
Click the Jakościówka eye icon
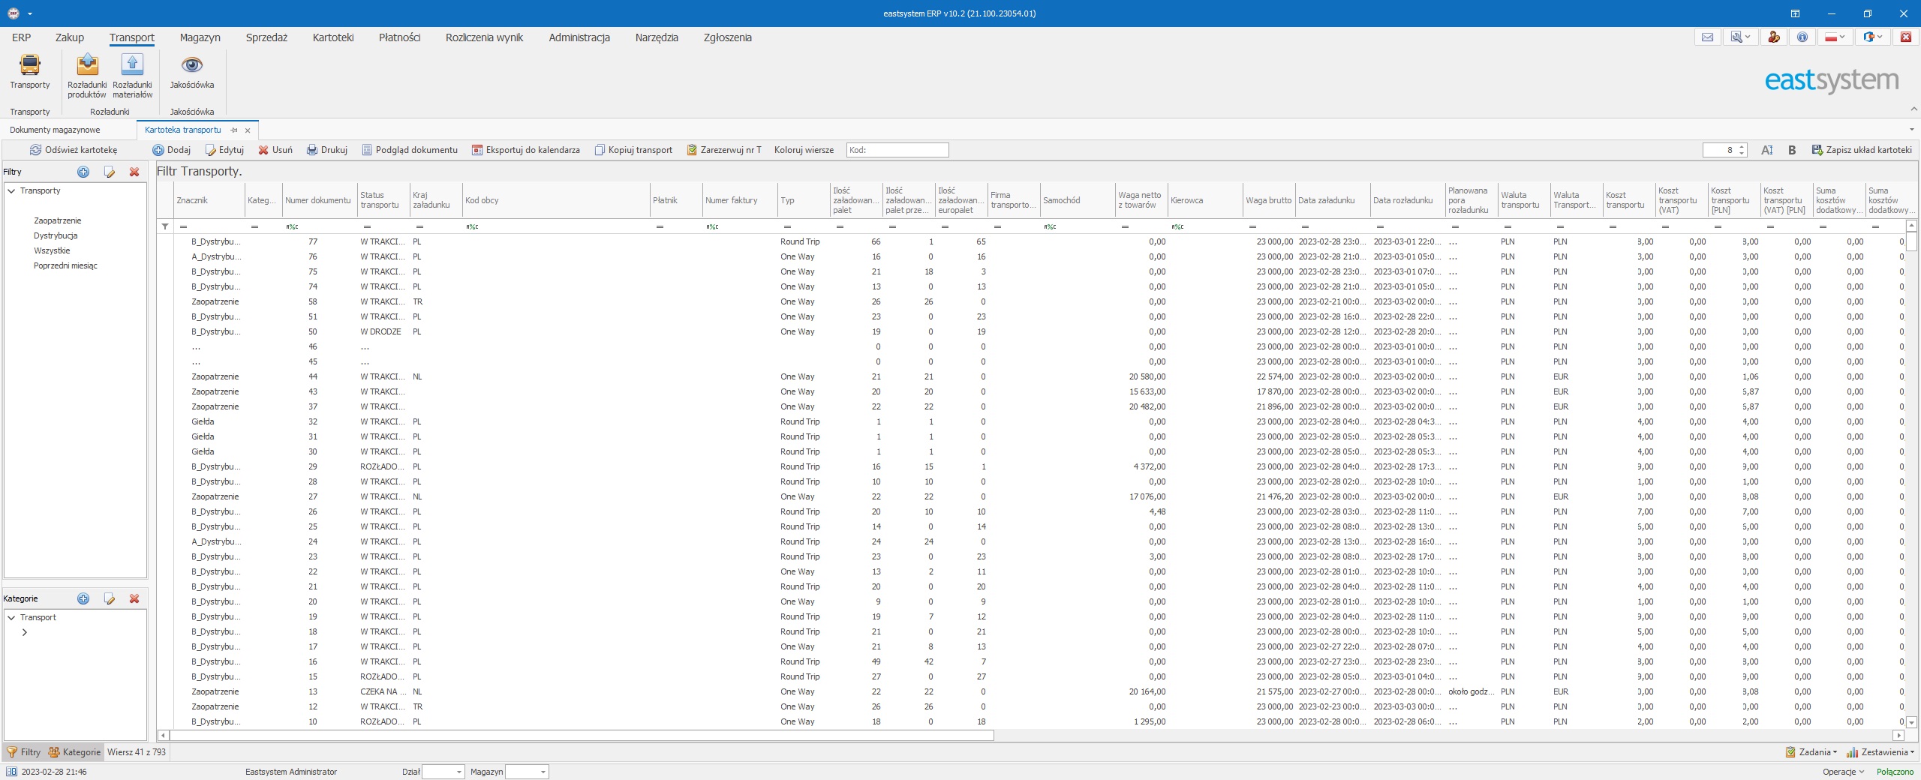pyautogui.click(x=192, y=66)
